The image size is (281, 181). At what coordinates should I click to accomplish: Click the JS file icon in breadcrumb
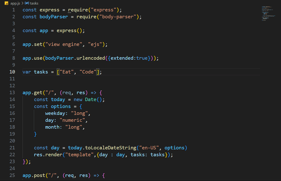tap(6, 3)
